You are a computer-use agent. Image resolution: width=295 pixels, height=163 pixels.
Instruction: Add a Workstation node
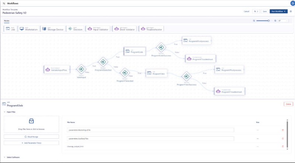pos(29,29)
